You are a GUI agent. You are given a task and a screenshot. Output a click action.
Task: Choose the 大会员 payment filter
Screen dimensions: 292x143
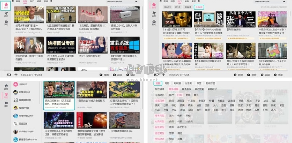pos(189,121)
